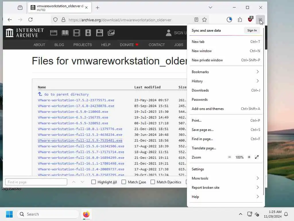Show hidden system tray icons
The height and width of the screenshot is (221, 294).
[x=241, y=214]
